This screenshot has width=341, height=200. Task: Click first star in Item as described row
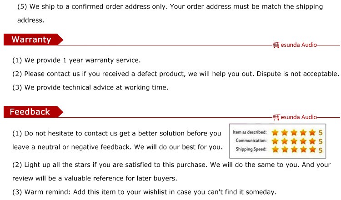pos(274,132)
